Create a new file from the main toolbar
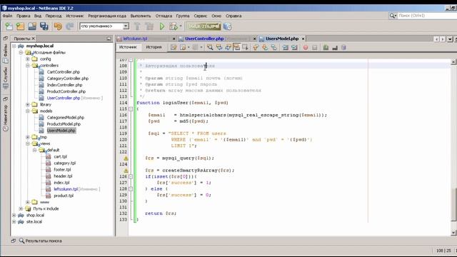This screenshot has width=457, height=257. point(9,26)
